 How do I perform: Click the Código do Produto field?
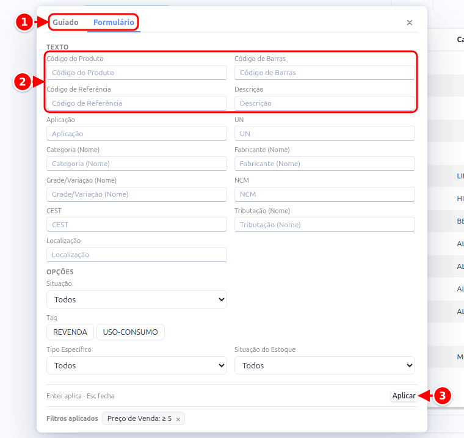(x=137, y=73)
